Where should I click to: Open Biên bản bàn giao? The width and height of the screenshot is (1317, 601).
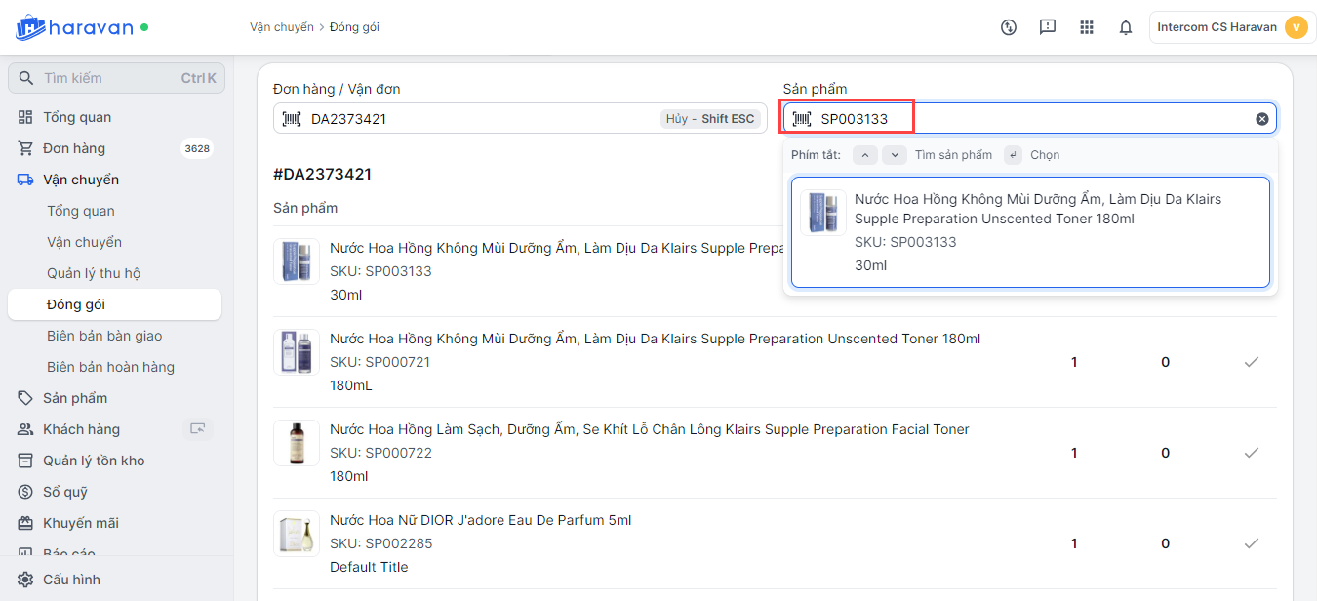(104, 336)
